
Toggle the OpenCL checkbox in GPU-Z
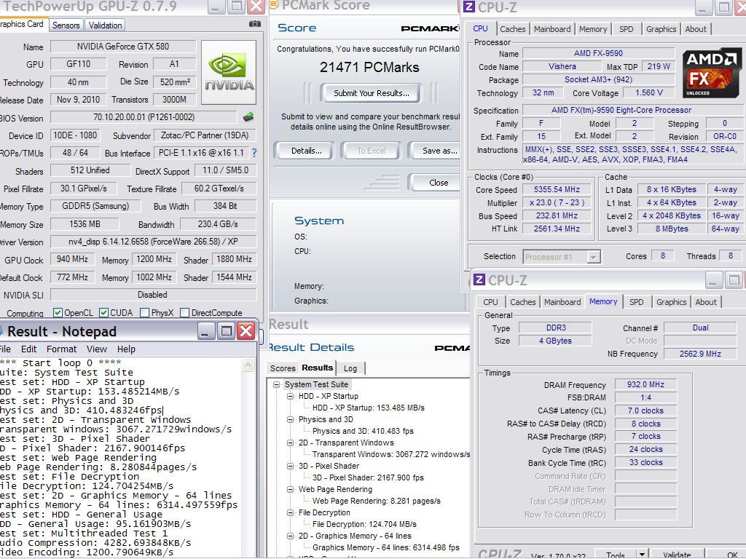[58, 312]
